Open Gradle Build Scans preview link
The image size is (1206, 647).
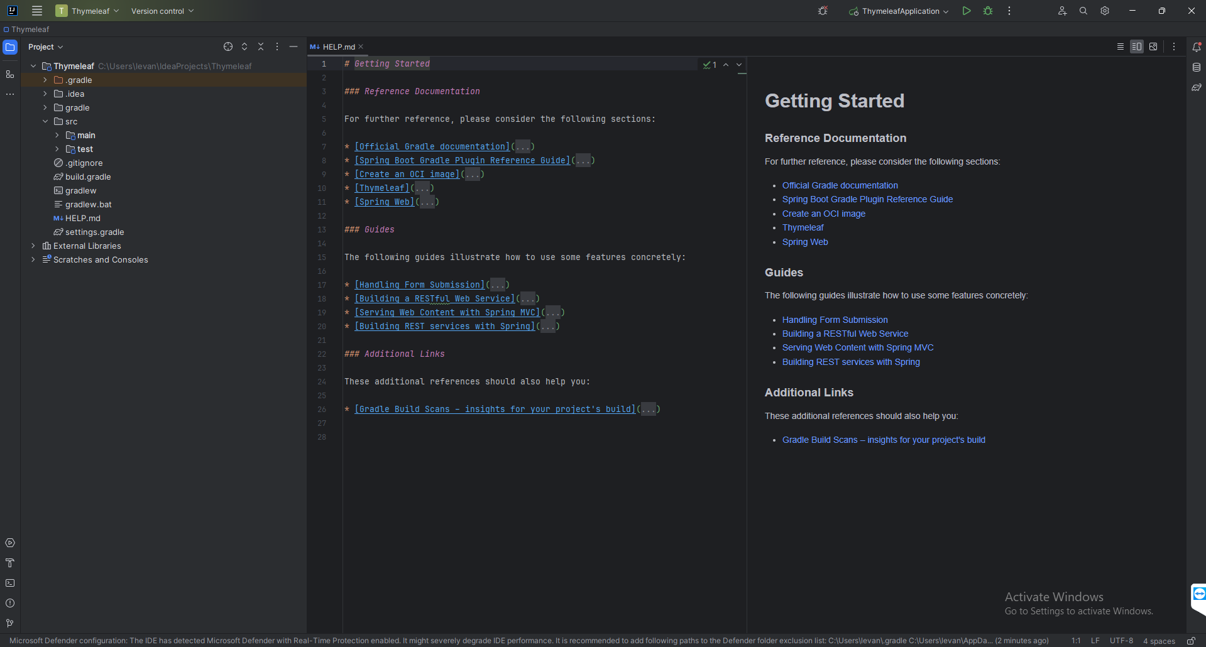coord(884,440)
